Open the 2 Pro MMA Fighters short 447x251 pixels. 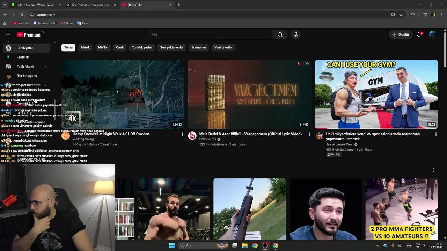tap(402, 209)
